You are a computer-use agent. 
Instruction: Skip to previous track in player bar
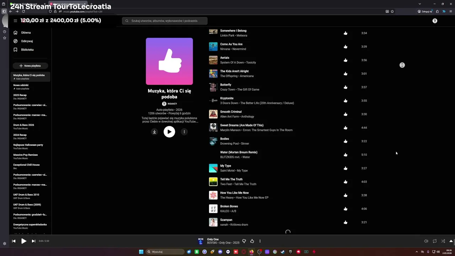tap(14, 241)
